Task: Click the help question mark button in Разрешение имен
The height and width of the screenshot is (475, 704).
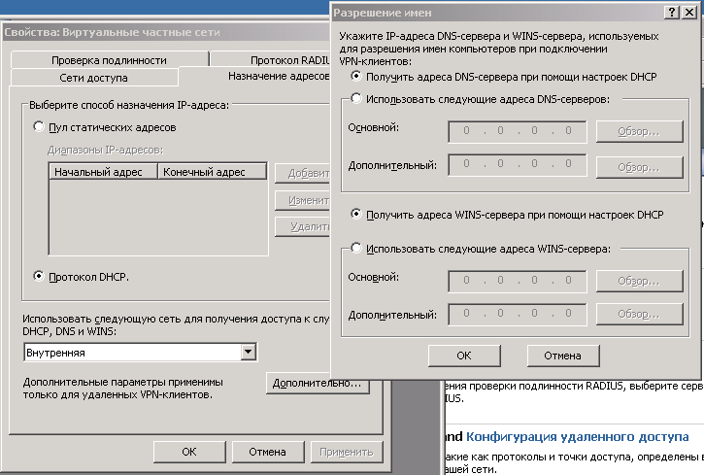Action: [x=671, y=13]
